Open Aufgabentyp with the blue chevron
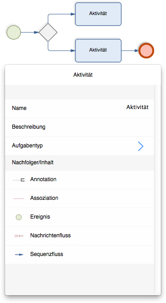The width and height of the screenshot is (166, 303). tap(141, 146)
